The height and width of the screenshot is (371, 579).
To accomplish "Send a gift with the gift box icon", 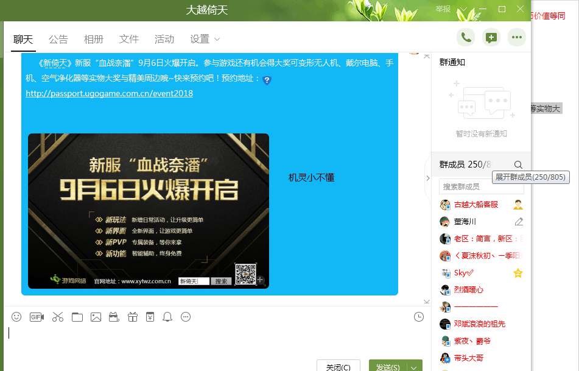I will (x=132, y=317).
